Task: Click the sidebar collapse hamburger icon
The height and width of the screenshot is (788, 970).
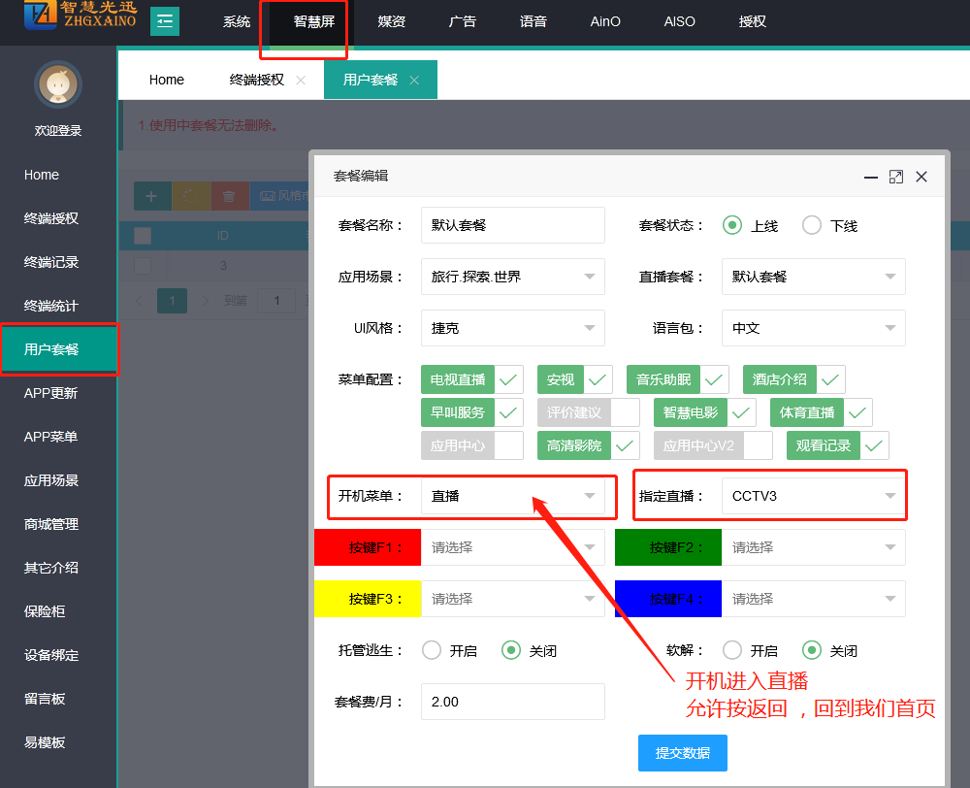Action: (x=164, y=21)
